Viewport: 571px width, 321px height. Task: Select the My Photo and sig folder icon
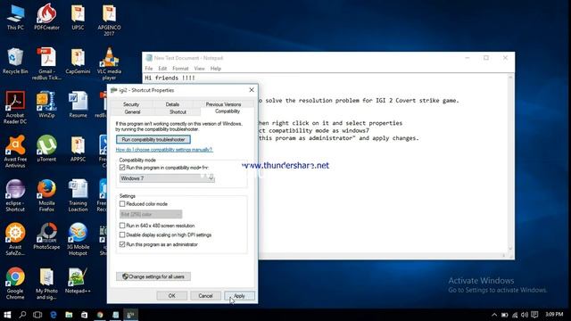click(x=46, y=284)
